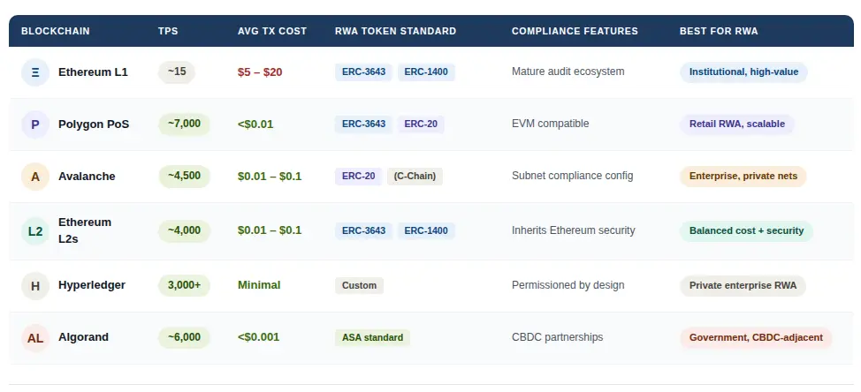The height and width of the screenshot is (392, 861).
Task: Click the ~7,000 TPS pill
Action: click(184, 124)
